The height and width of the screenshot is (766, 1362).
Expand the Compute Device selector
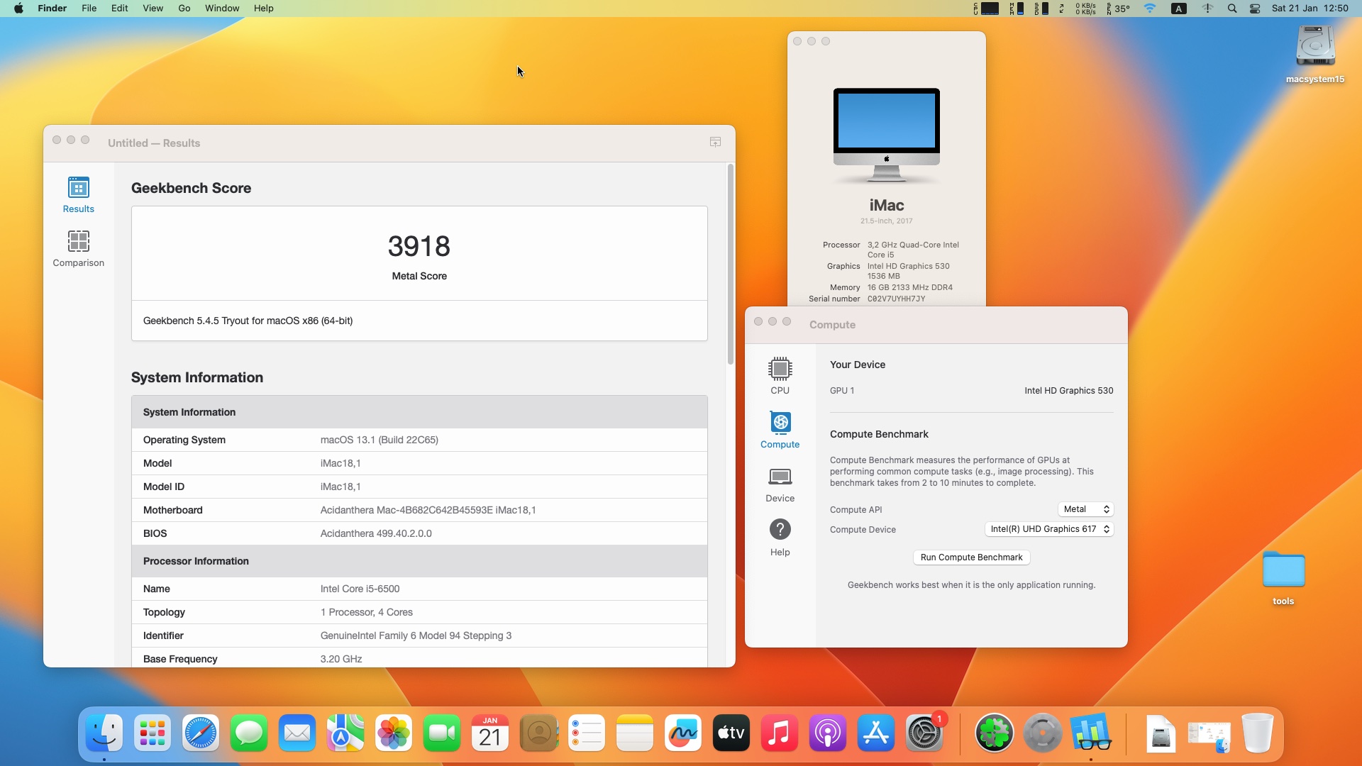click(1049, 529)
